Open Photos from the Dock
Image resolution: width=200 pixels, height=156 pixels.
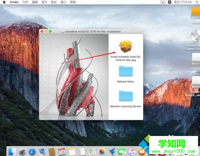point(102,152)
